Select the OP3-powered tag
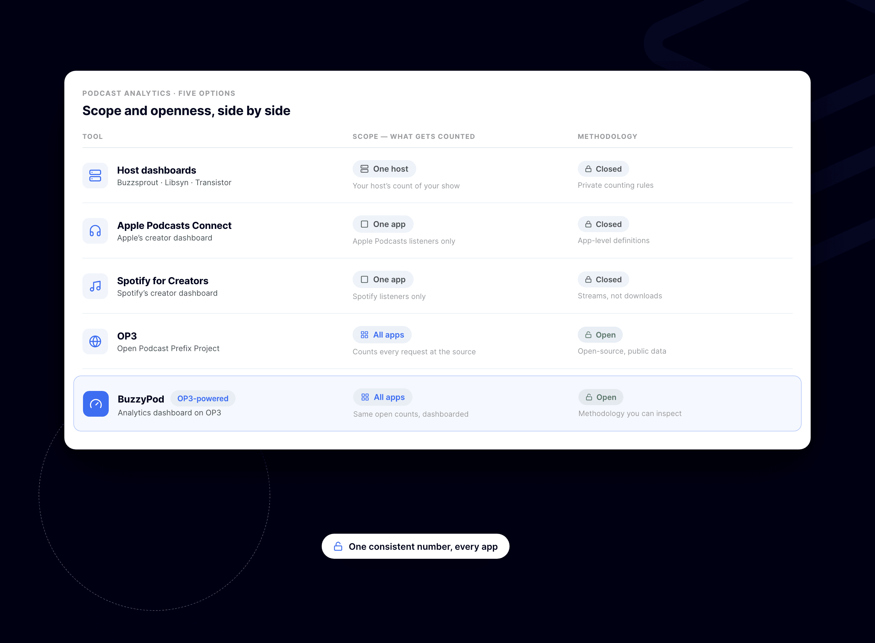The width and height of the screenshot is (875, 643). 203,399
